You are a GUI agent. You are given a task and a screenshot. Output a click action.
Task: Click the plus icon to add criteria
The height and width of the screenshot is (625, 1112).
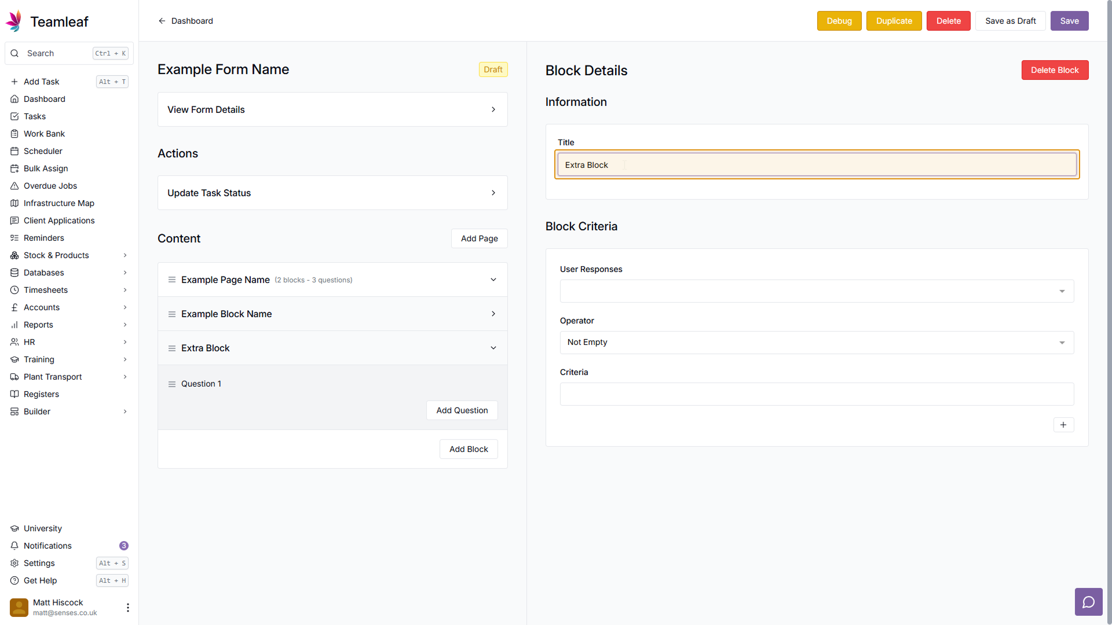1063,425
